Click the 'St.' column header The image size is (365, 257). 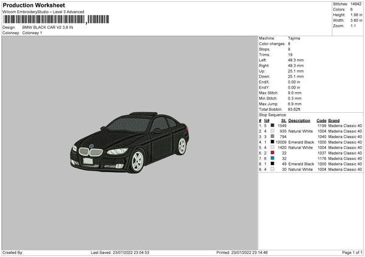283,121
